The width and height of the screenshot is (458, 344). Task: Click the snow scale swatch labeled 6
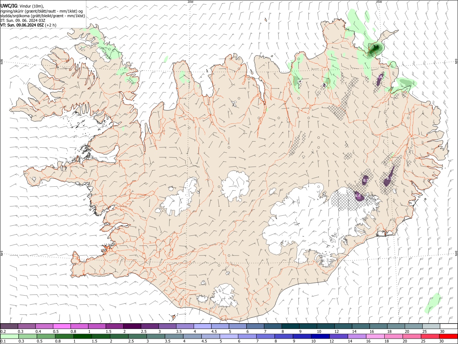pyautogui.click(x=255, y=326)
